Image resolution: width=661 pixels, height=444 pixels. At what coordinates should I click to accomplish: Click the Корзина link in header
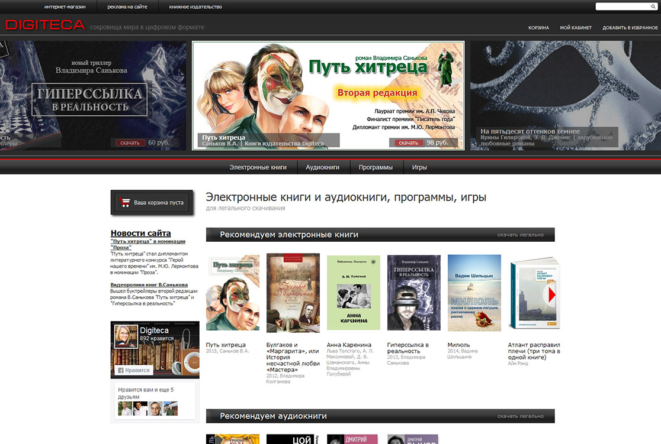[538, 28]
